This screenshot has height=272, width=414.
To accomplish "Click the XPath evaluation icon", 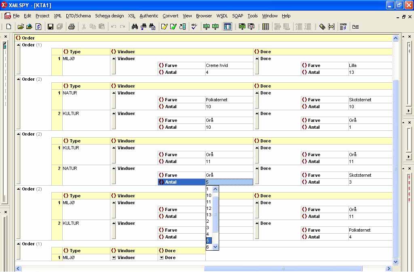I will (343, 27).
